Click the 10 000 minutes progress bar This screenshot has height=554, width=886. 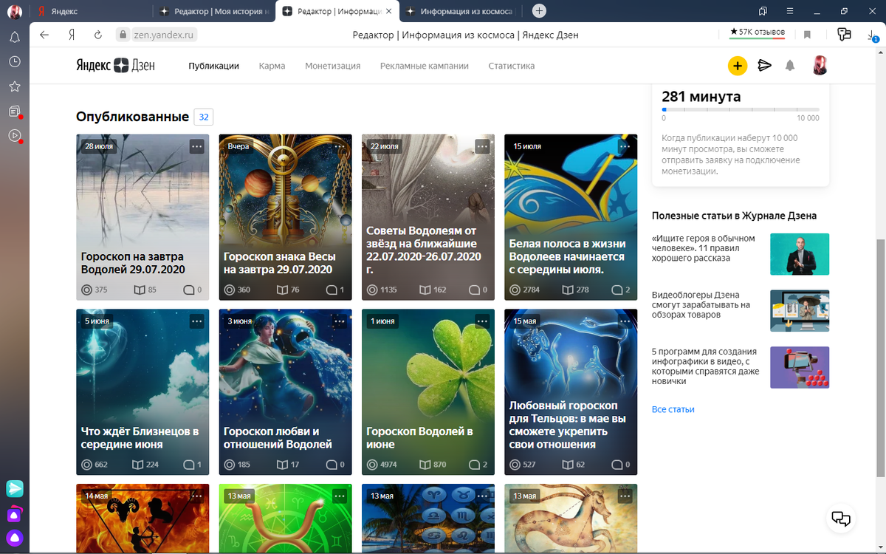point(741,109)
